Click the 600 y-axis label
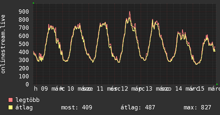The width and height of the screenshot is (220, 115). (24, 36)
